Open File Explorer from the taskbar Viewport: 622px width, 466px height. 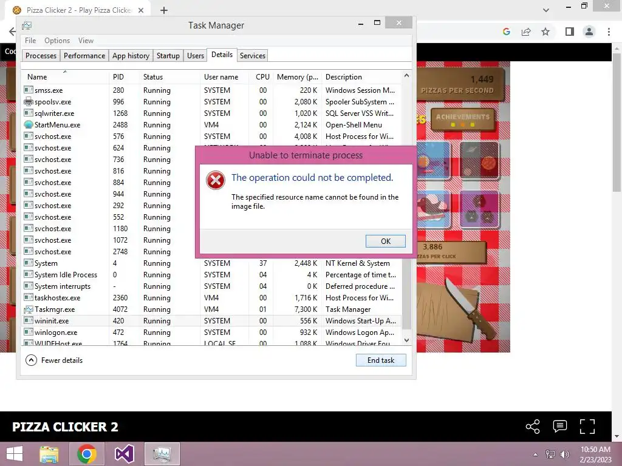49,454
